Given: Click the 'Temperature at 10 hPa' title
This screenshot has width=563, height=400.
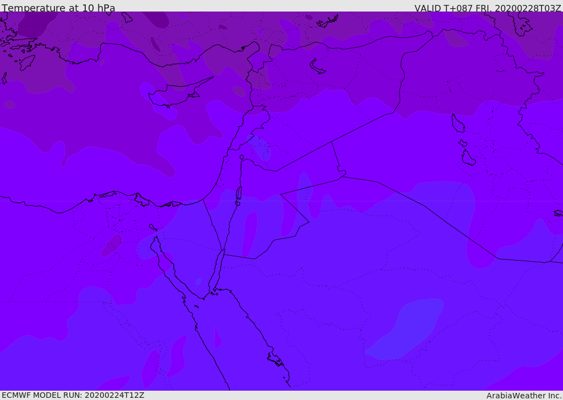Looking at the screenshot, I should (58, 8).
